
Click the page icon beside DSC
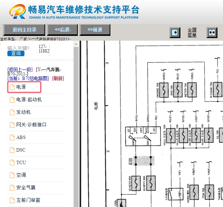[x=12, y=150]
